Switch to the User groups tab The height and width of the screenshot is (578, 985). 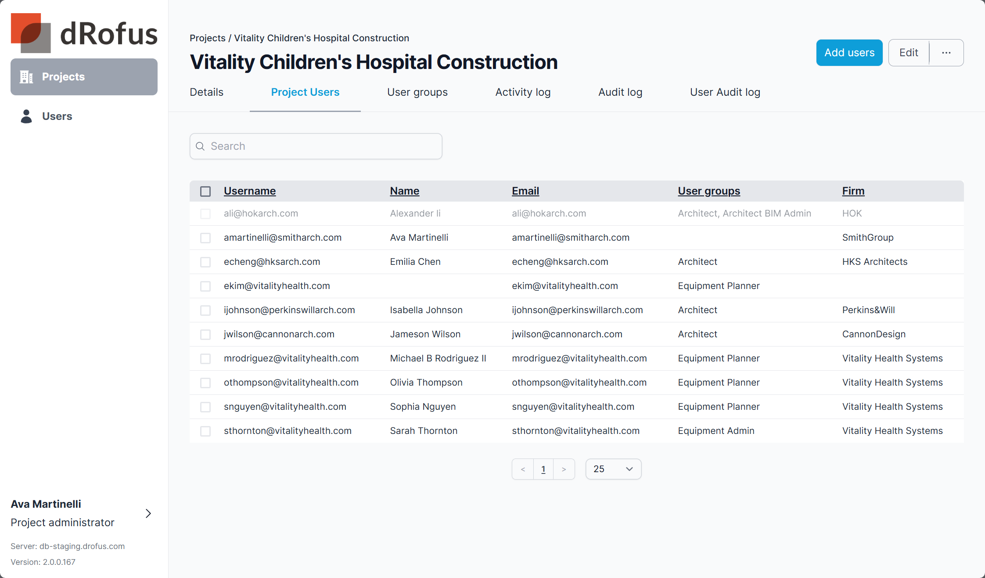click(x=417, y=92)
